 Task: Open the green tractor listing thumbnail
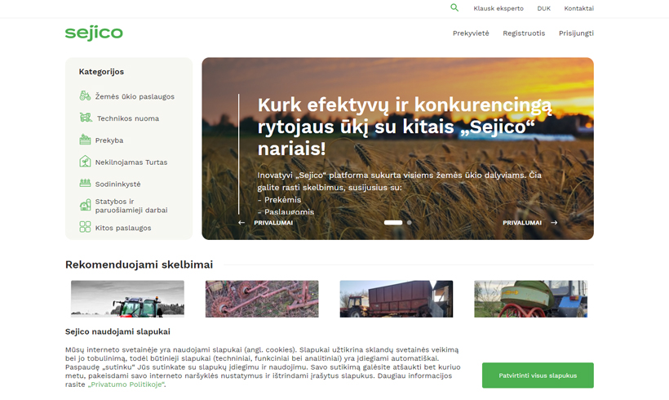coord(127,299)
